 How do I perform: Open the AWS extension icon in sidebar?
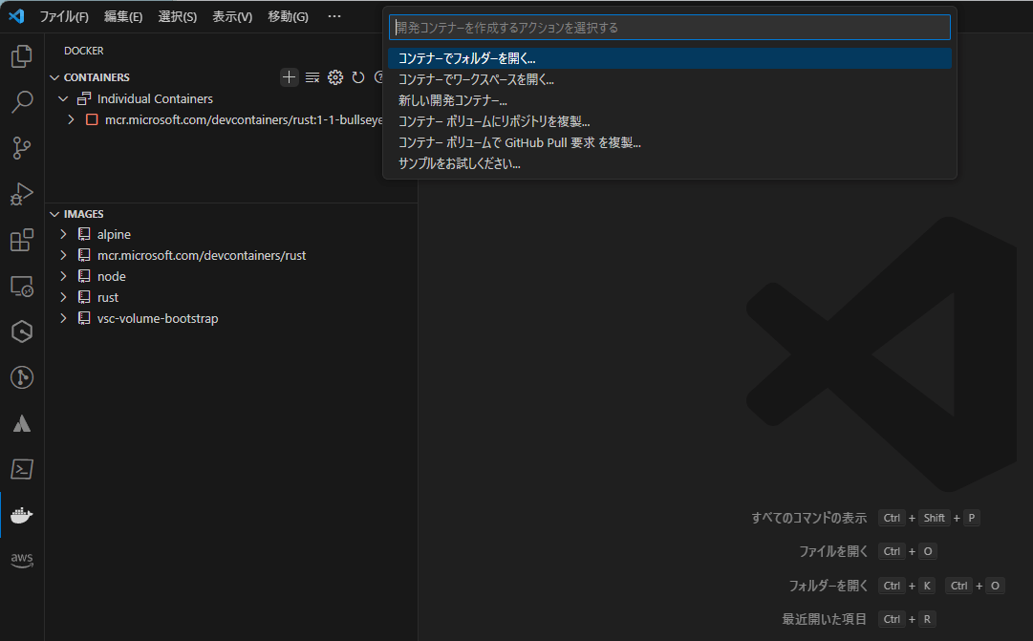(22, 561)
